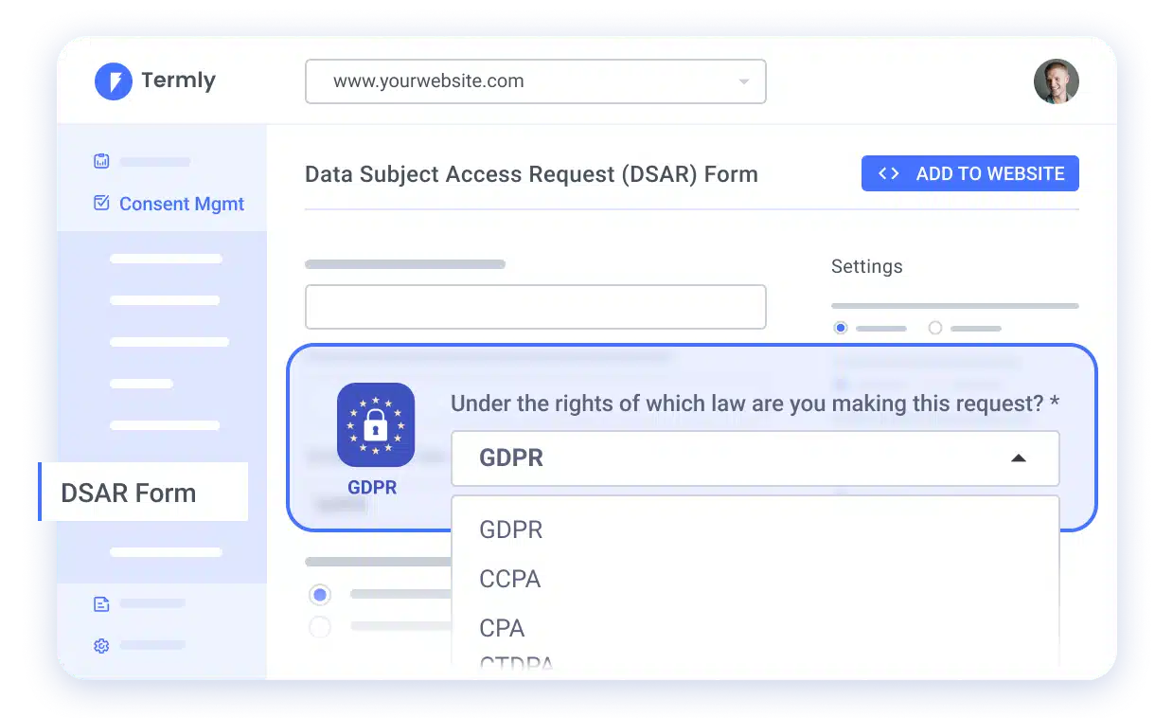
Task: Select the second radio option under Settings
Action: pos(935,327)
